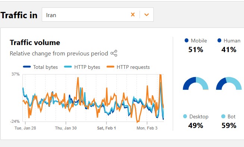This screenshot has width=244, height=147.
Task: Click 'Relative change from previous period' text
Action: pos(59,53)
